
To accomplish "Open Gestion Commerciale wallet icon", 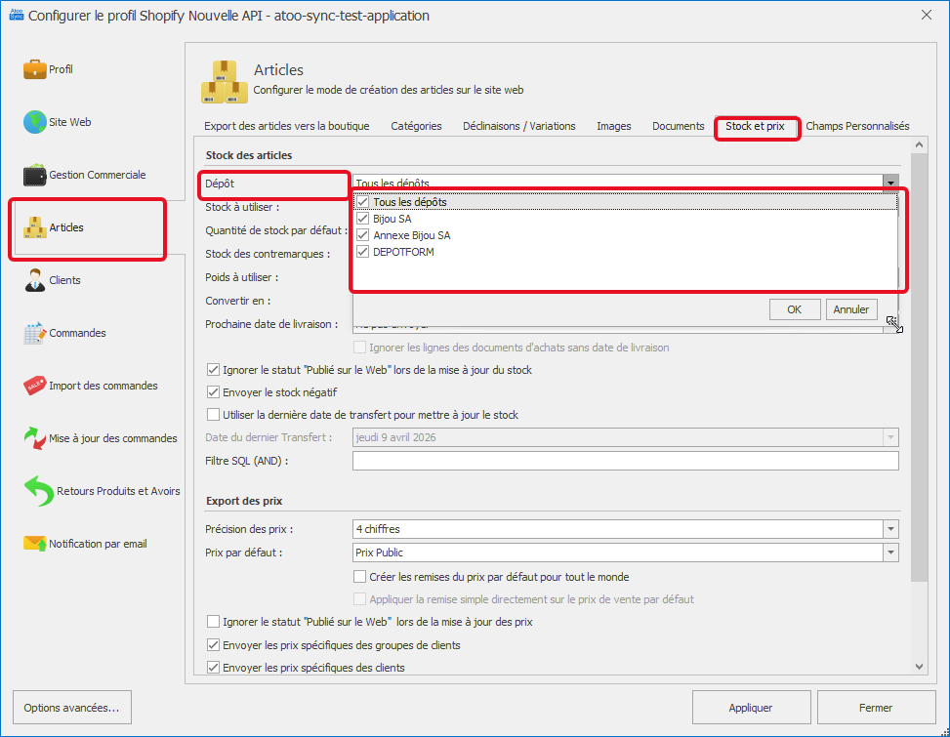I will [x=34, y=175].
